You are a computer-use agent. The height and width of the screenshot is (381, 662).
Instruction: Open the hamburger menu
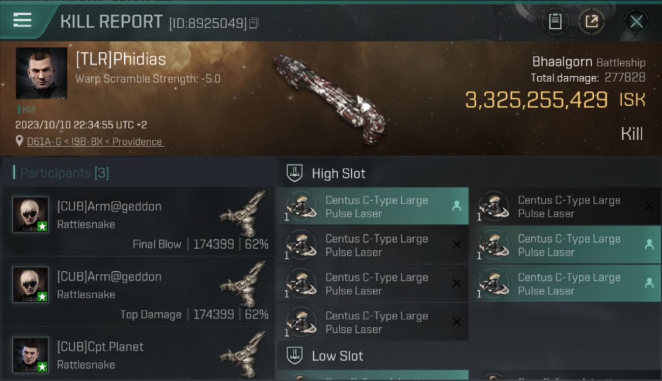tap(22, 20)
